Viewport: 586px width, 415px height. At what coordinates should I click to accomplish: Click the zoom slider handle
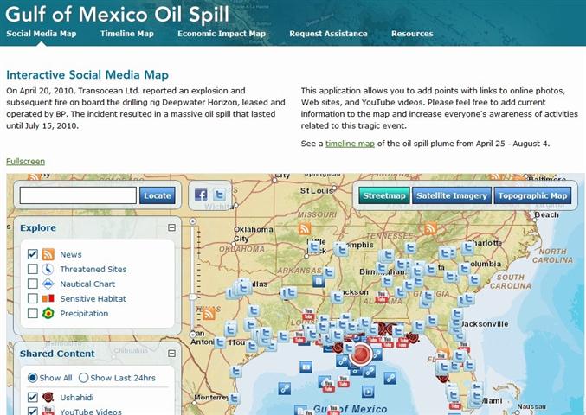coord(193,297)
